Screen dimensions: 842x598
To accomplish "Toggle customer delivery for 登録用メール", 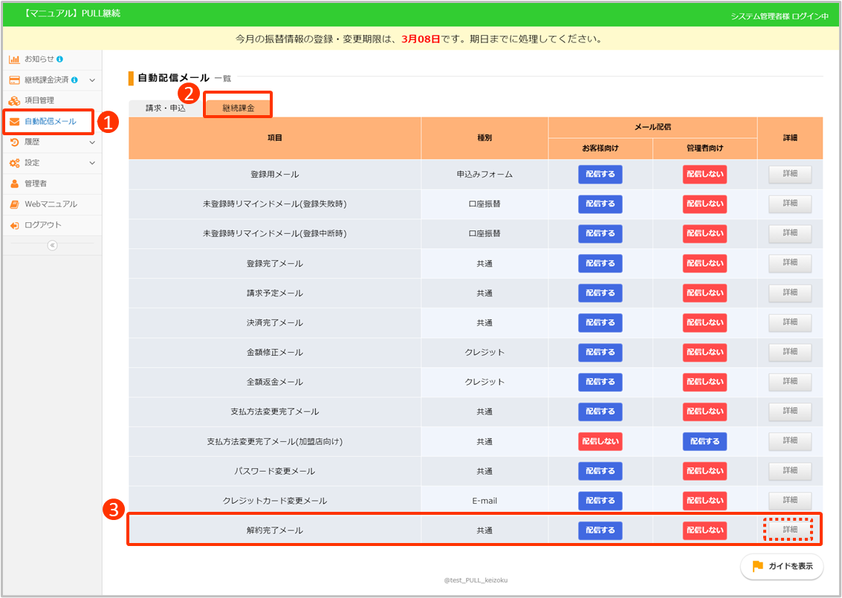I will (x=600, y=175).
